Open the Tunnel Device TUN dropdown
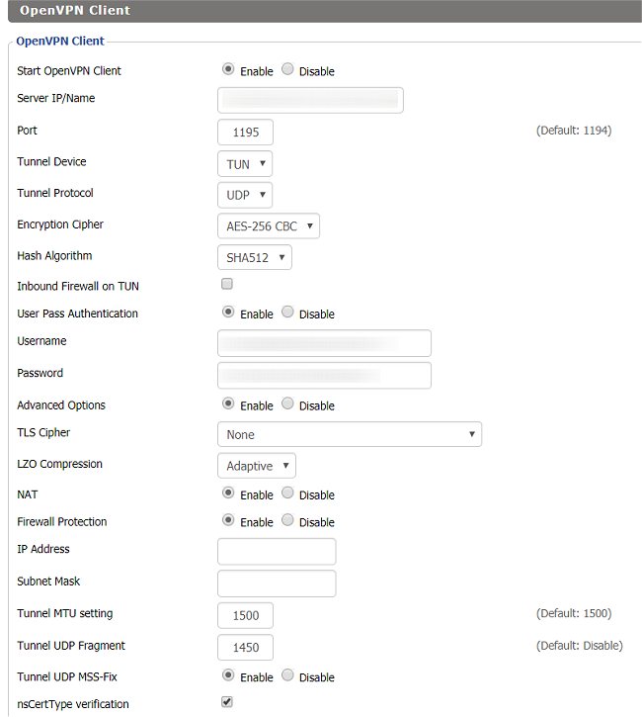This screenshot has height=717, width=642. click(245, 164)
